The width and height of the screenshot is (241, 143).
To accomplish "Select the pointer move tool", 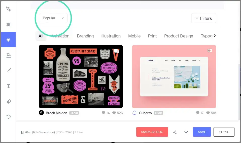I will [x=9, y=9].
